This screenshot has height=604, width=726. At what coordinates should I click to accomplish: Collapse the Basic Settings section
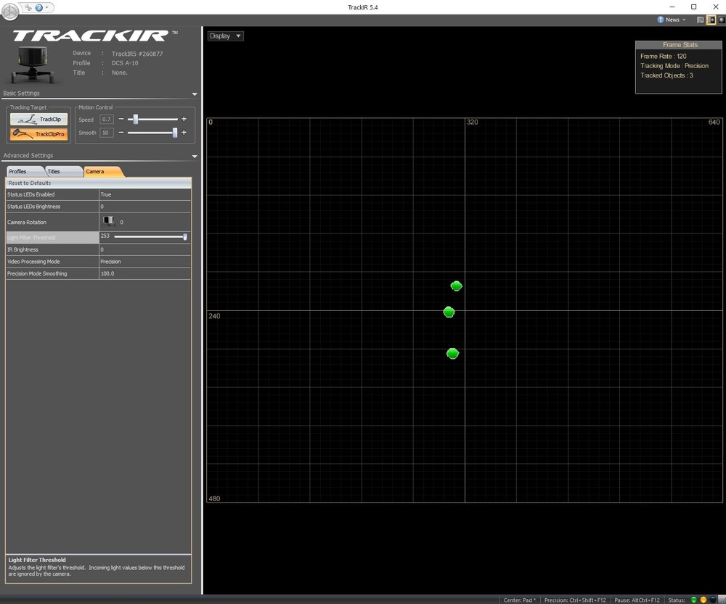195,94
